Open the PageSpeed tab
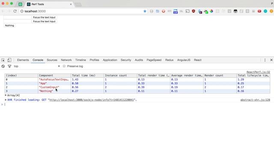The width and height of the screenshot is (274, 154). (x=154, y=60)
